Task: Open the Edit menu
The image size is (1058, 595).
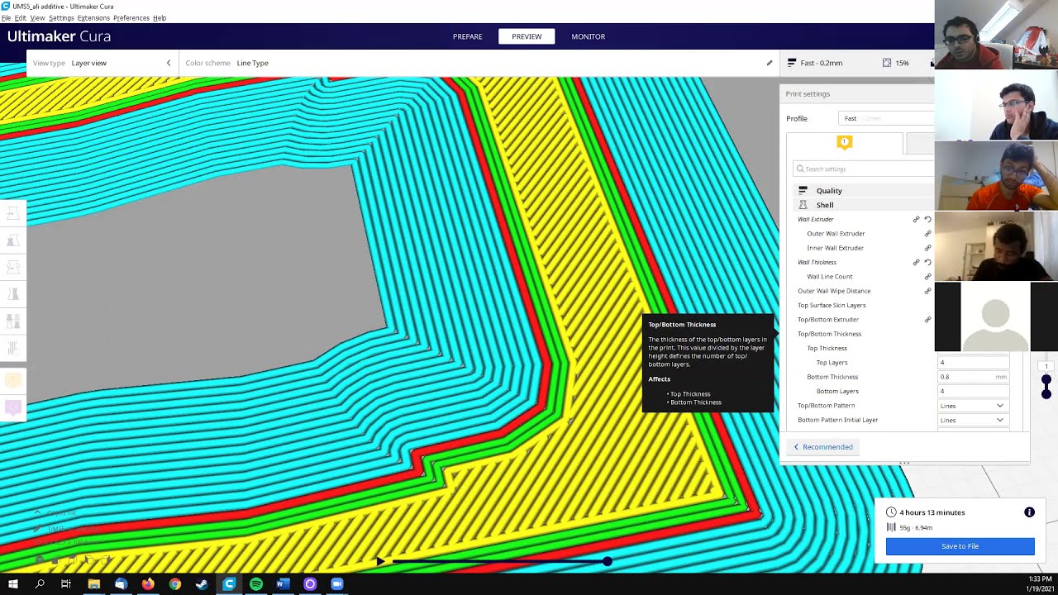Action: (x=20, y=17)
